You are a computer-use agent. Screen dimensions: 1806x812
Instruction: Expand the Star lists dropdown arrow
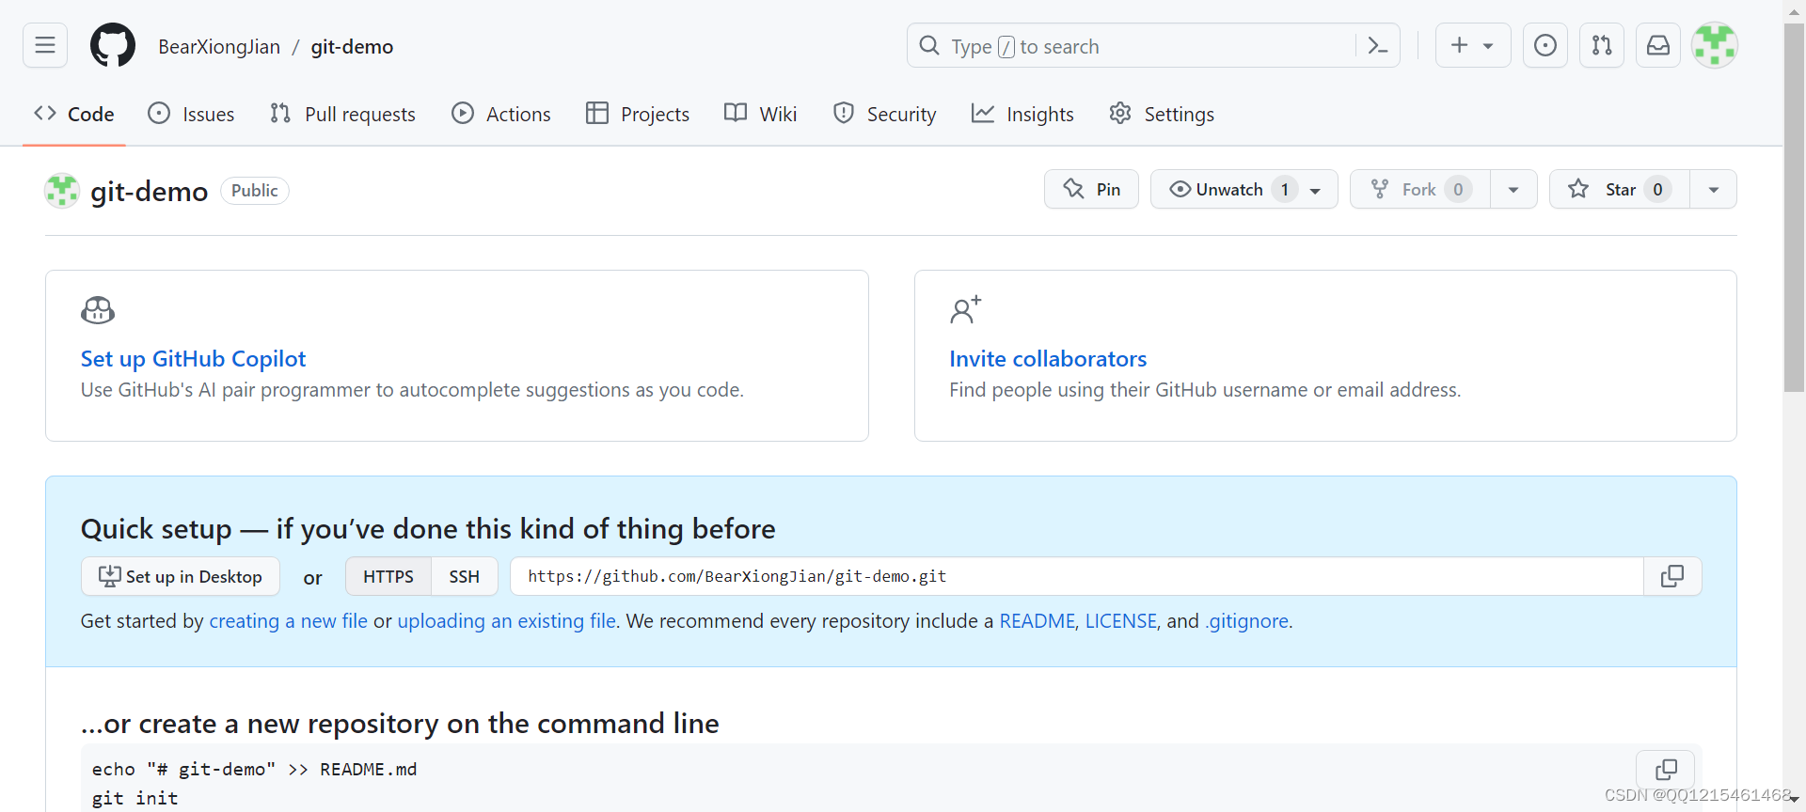(x=1714, y=190)
